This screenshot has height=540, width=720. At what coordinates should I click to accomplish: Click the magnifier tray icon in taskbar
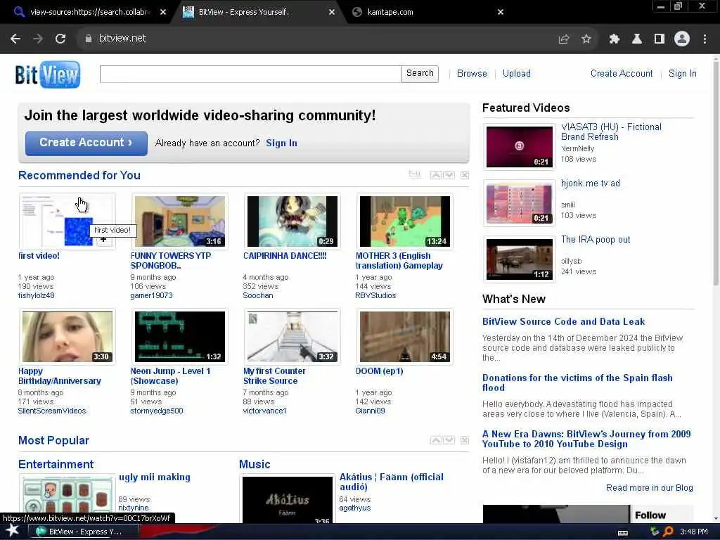[668, 532]
